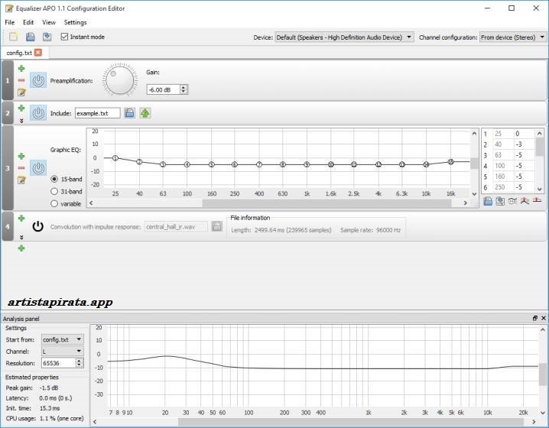
Task: Click the Include file name field
Action: point(98,113)
